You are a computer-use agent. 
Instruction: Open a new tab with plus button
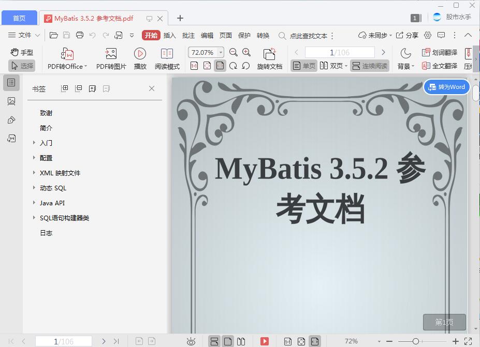(180, 18)
